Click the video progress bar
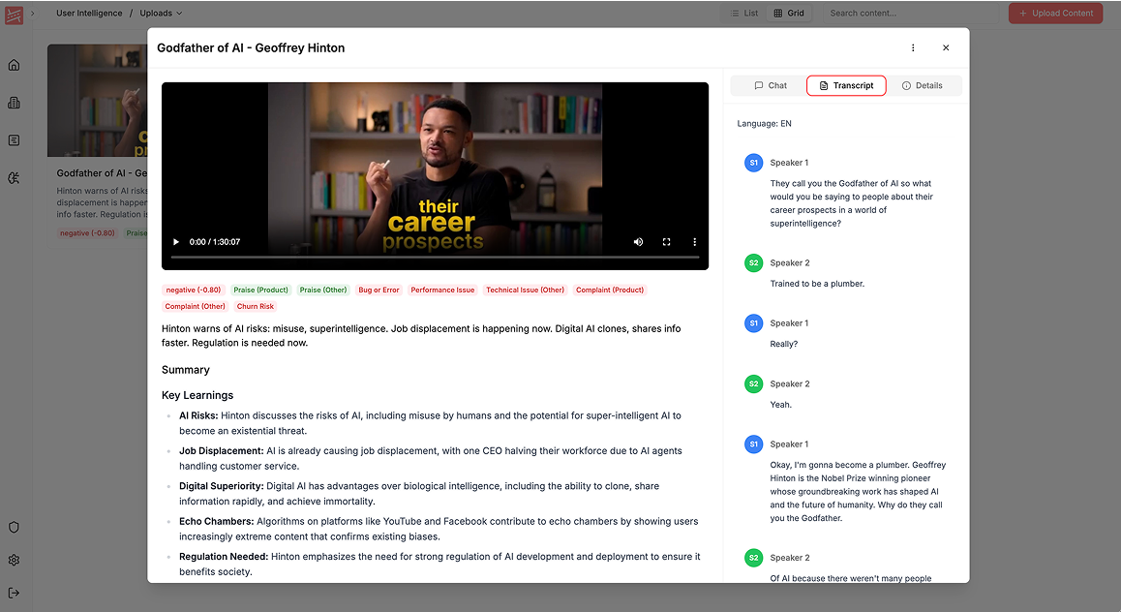 pyautogui.click(x=435, y=258)
